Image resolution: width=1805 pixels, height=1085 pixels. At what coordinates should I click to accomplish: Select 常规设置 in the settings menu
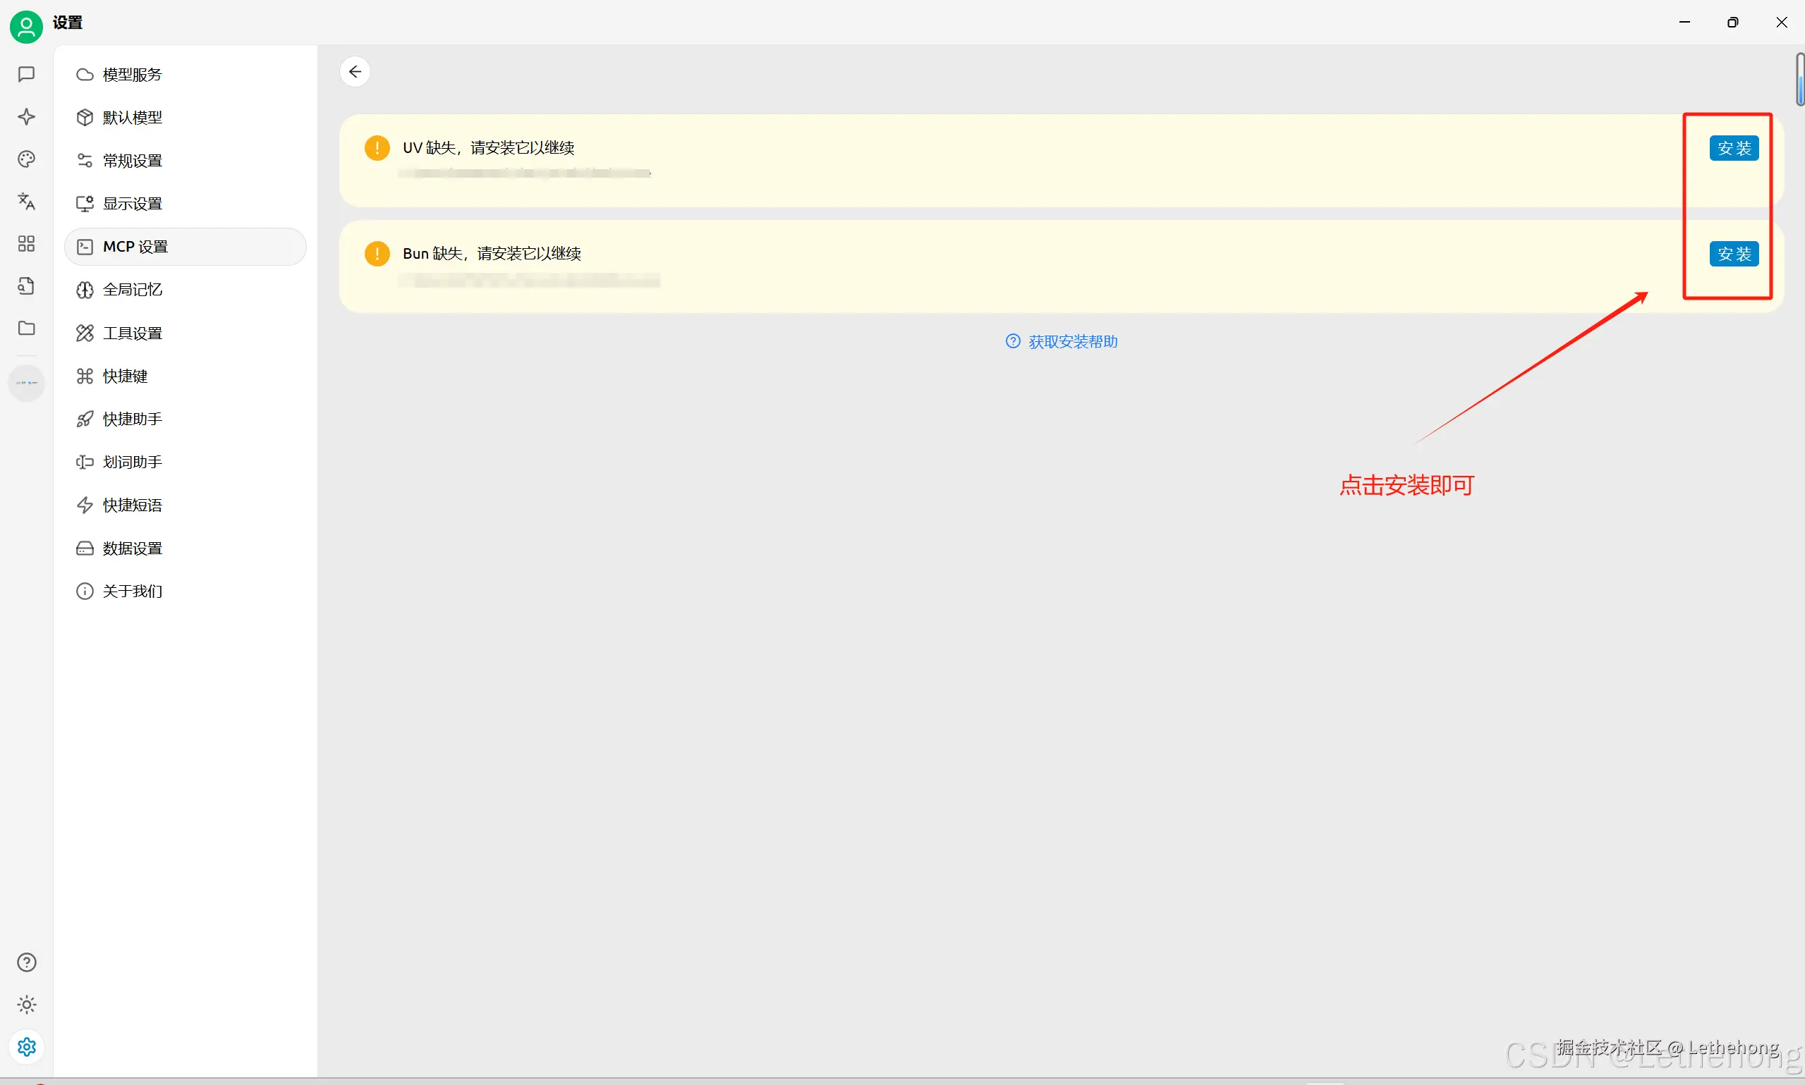tap(133, 161)
